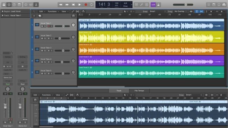Open the Tracks area left-click pointer tool menu
This screenshot has width=228, height=128.
coord(126,12)
